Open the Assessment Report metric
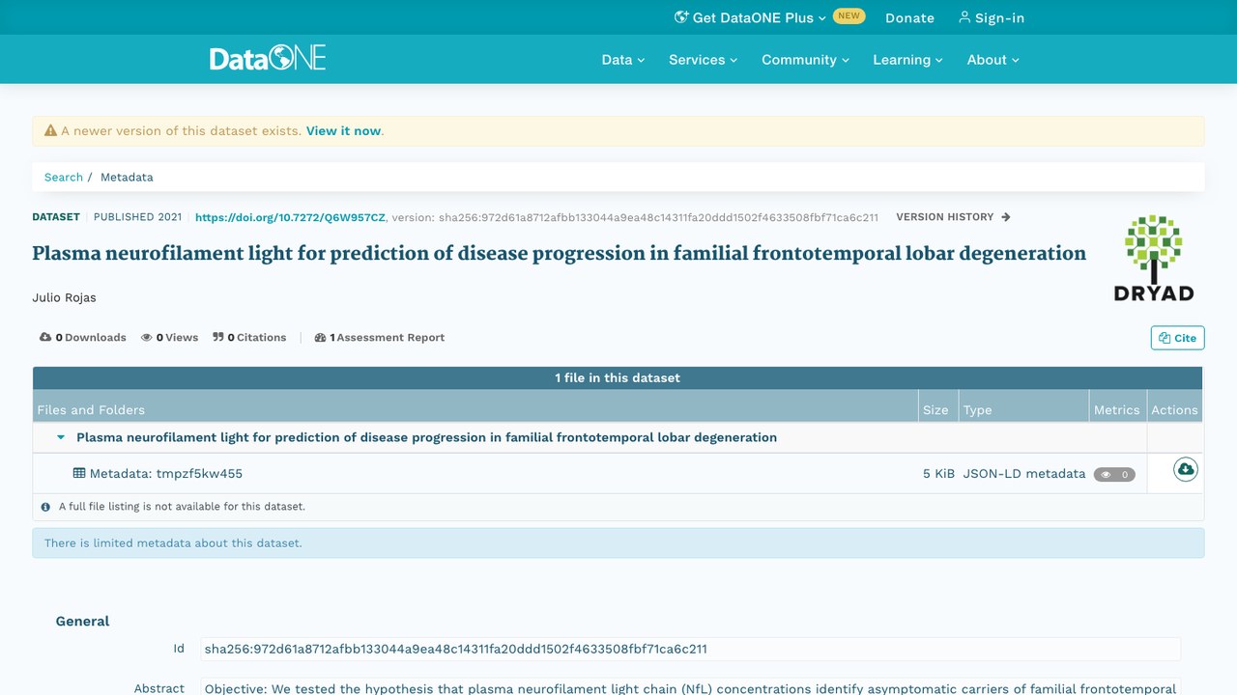 pos(380,338)
